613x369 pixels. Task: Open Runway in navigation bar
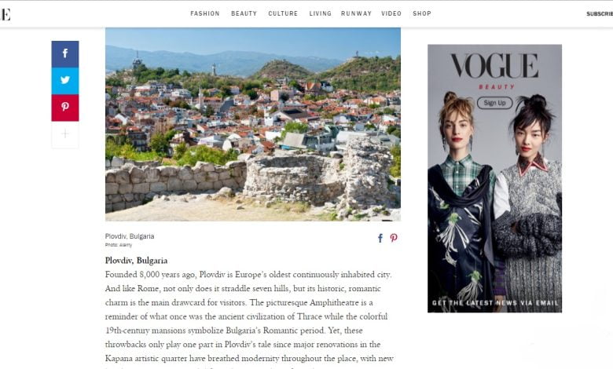coord(356,13)
